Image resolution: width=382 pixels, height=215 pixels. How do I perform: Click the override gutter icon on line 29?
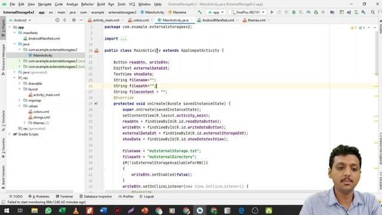click(x=96, y=103)
